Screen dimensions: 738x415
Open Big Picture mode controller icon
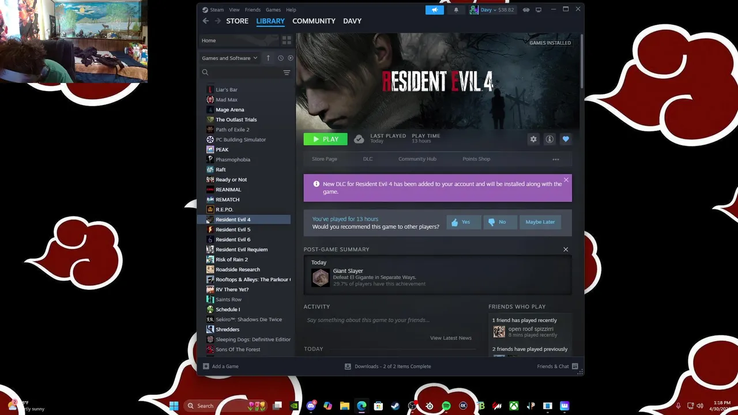(x=526, y=10)
